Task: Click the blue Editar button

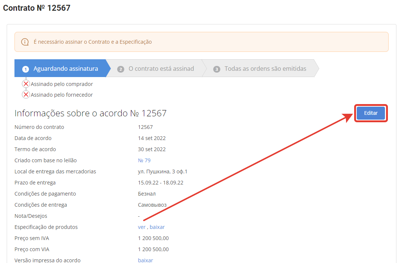Action: point(370,113)
